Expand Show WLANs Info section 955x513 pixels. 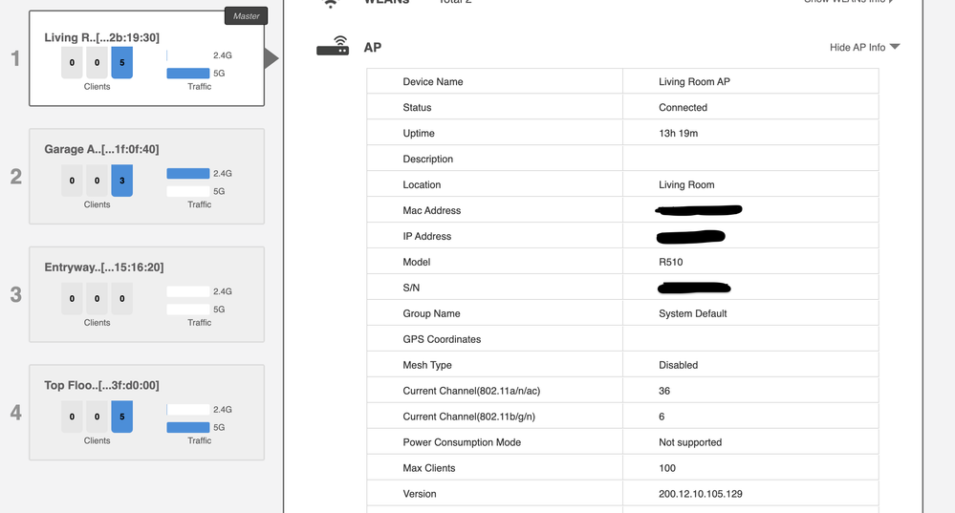tap(851, 3)
